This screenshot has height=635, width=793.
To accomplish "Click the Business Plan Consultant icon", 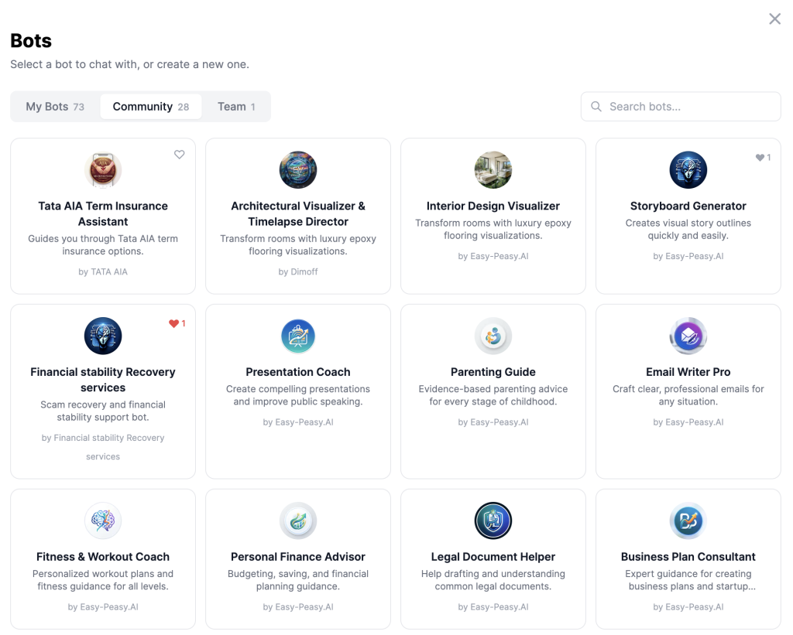I will [688, 521].
